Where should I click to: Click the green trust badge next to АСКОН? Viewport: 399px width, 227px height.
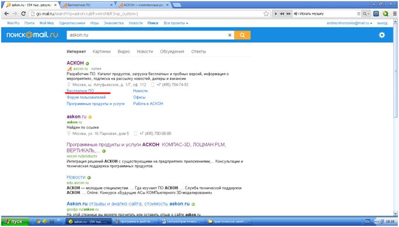click(87, 63)
